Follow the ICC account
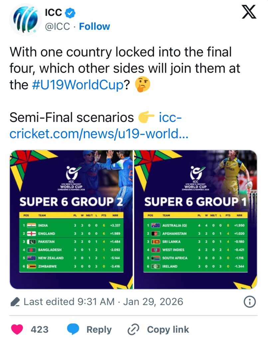This screenshot has width=268, height=340. coord(94,27)
